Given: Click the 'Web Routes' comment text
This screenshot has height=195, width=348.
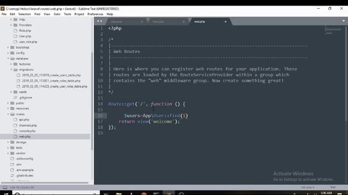Looking at the screenshot, I should click(x=127, y=51).
